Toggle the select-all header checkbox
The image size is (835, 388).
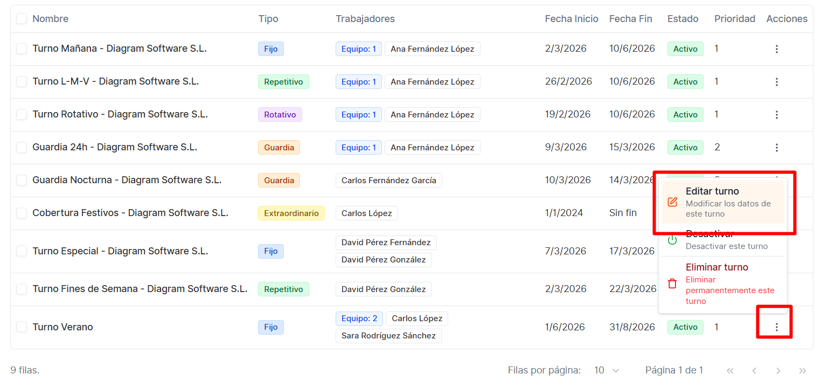(22, 19)
